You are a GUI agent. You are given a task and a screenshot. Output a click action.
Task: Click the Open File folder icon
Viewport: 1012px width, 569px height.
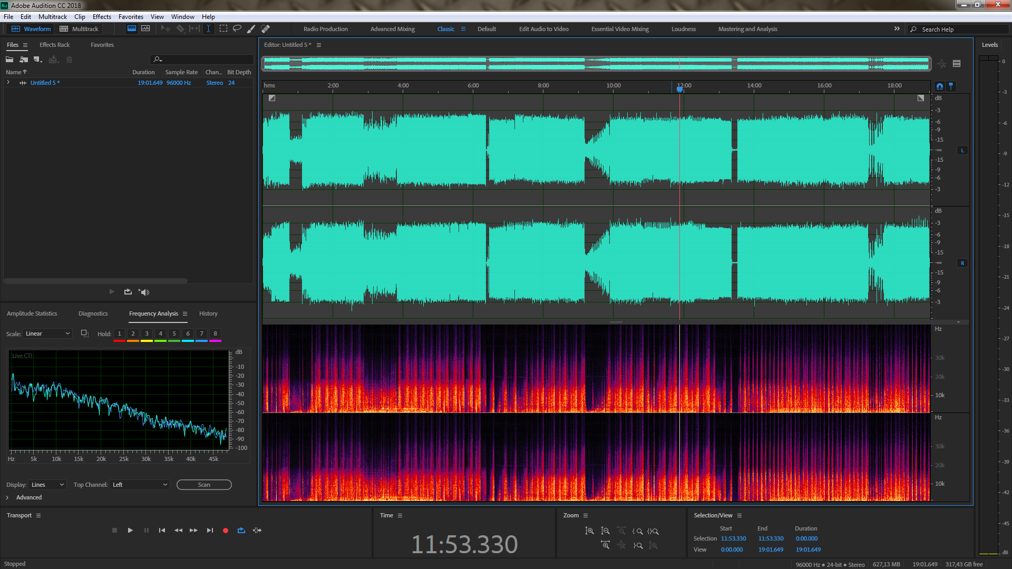(x=9, y=60)
